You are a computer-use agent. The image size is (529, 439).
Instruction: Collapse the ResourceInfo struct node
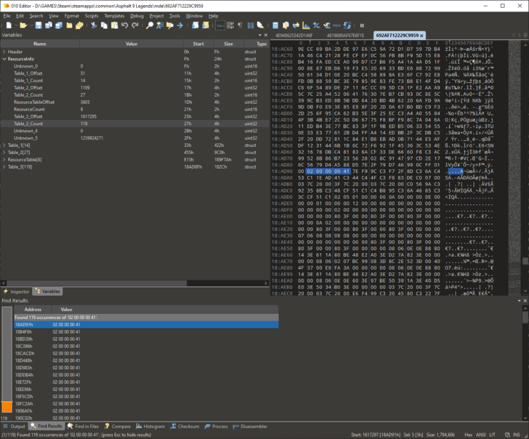pos(4,59)
